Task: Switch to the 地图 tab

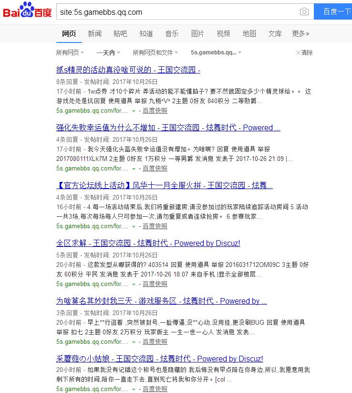Action: tap(249, 33)
